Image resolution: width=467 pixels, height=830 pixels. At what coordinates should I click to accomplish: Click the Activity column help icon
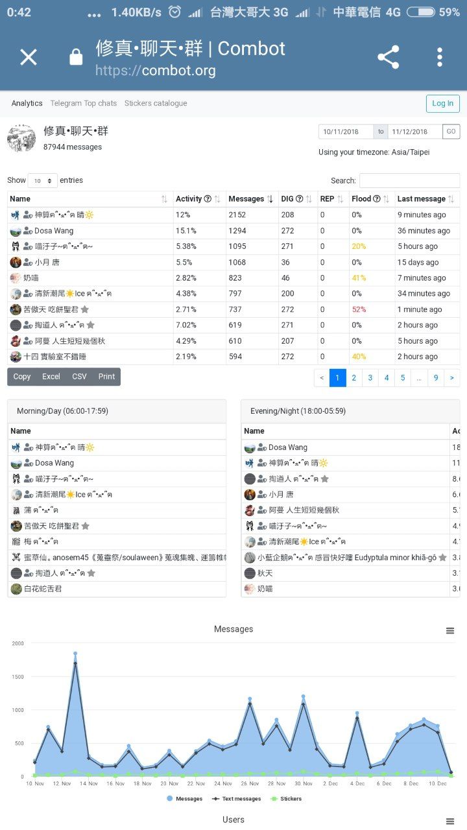208,199
